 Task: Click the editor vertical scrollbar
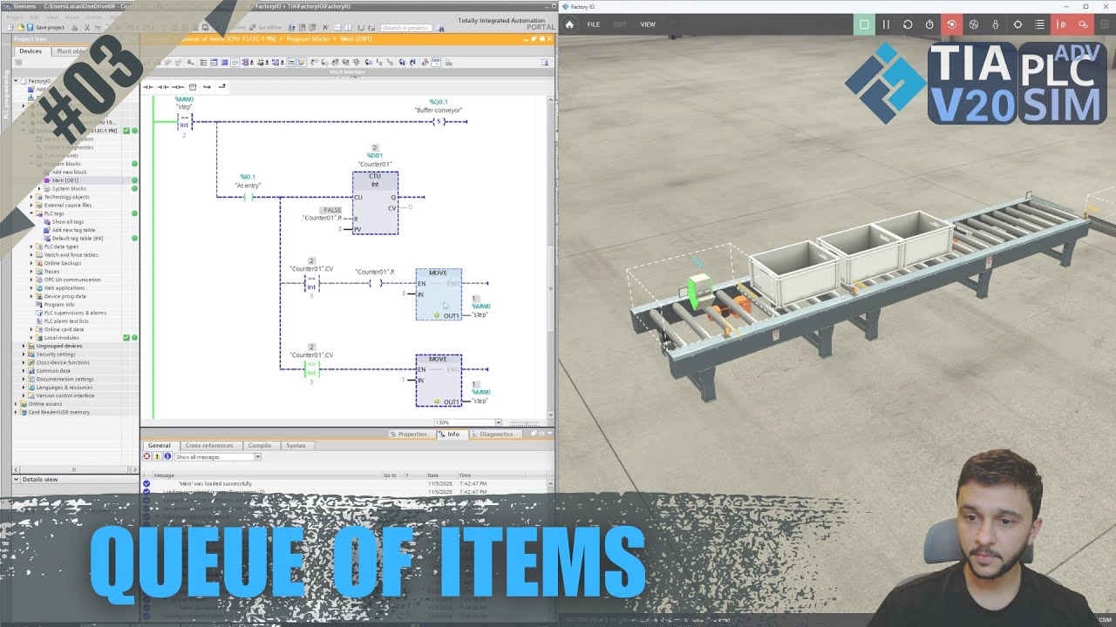click(x=551, y=258)
